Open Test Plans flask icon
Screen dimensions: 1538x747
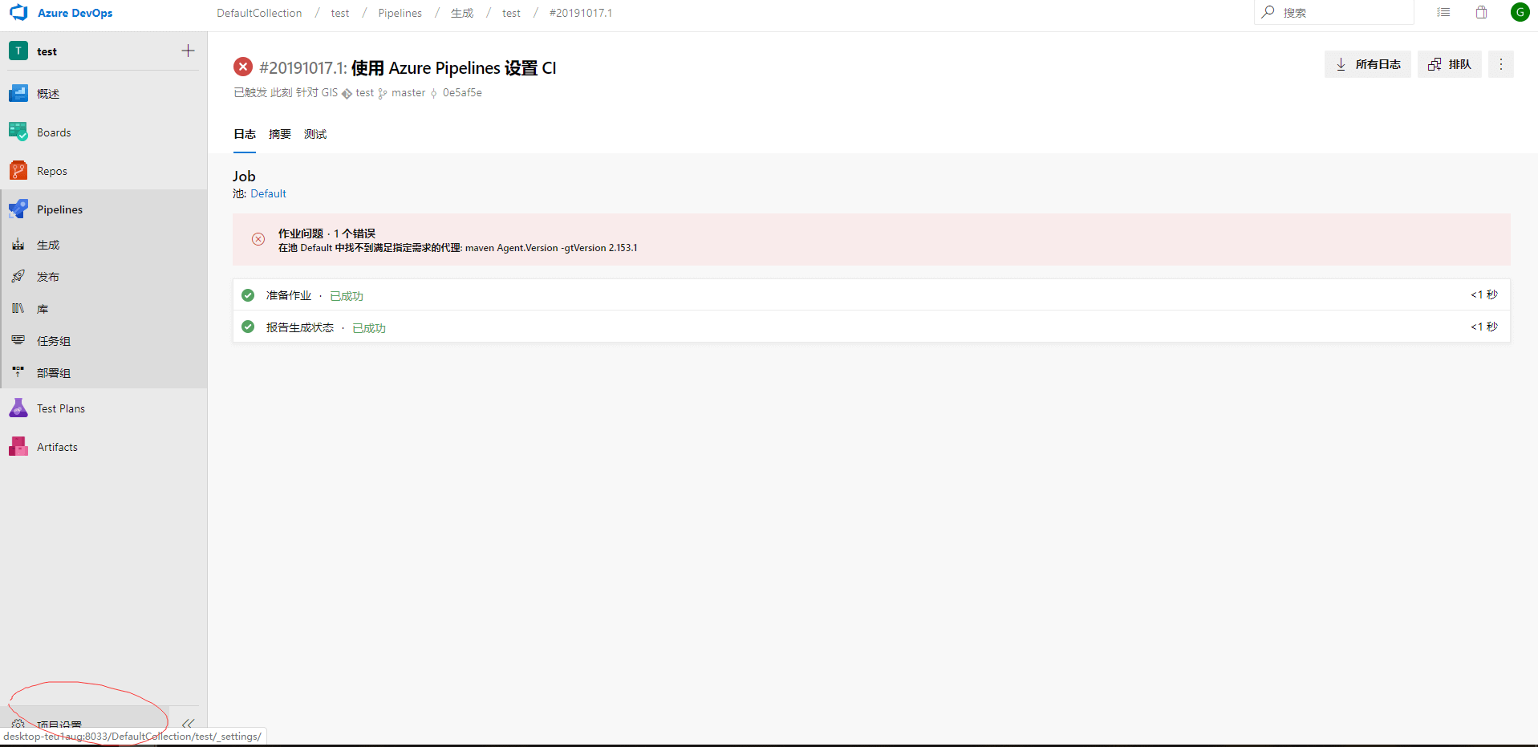tap(18, 408)
